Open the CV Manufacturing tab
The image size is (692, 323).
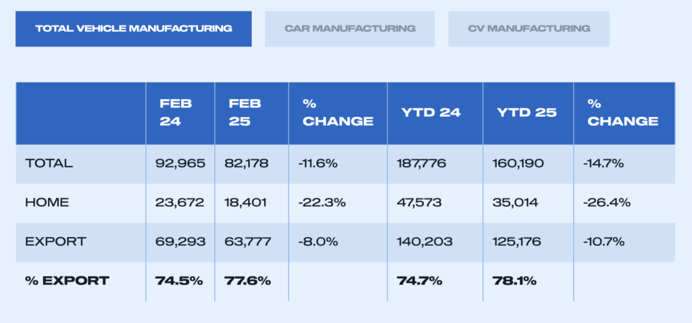click(x=528, y=28)
